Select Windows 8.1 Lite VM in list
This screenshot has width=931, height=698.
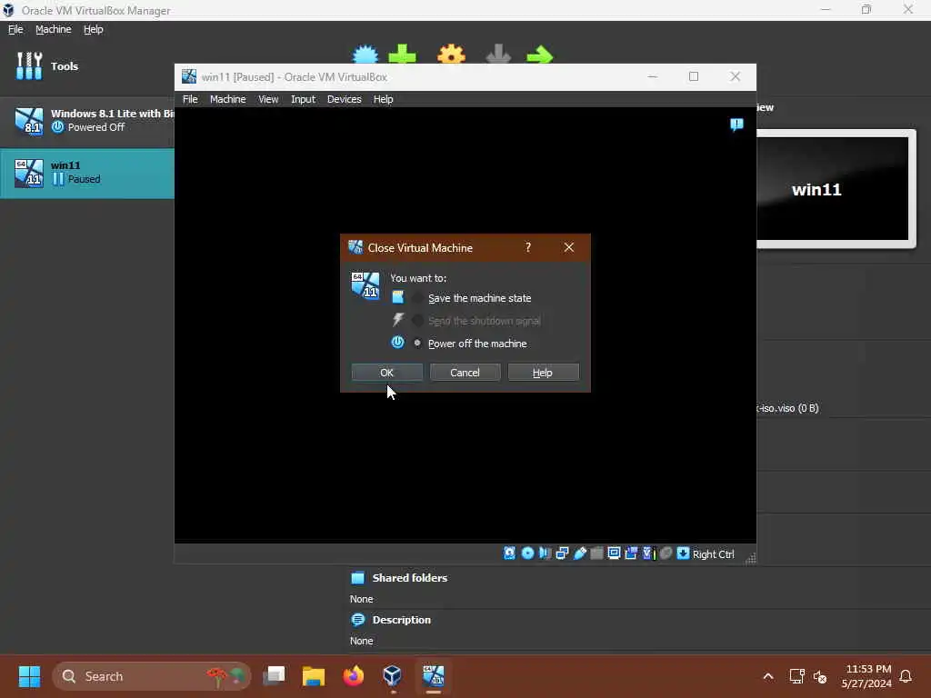pos(87,121)
